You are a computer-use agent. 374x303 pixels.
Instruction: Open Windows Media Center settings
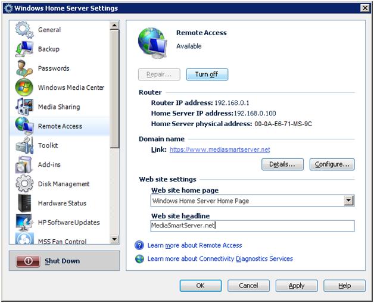(x=71, y=88)
